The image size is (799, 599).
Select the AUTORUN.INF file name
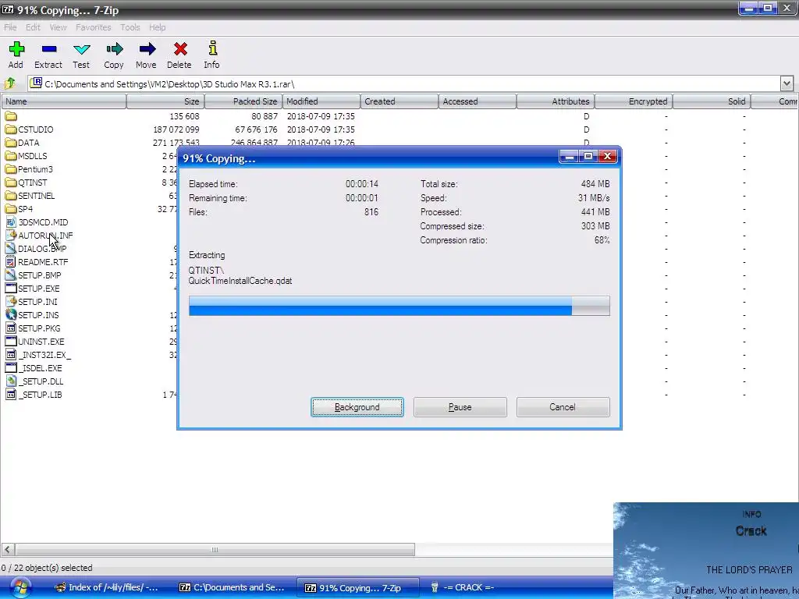45,236
